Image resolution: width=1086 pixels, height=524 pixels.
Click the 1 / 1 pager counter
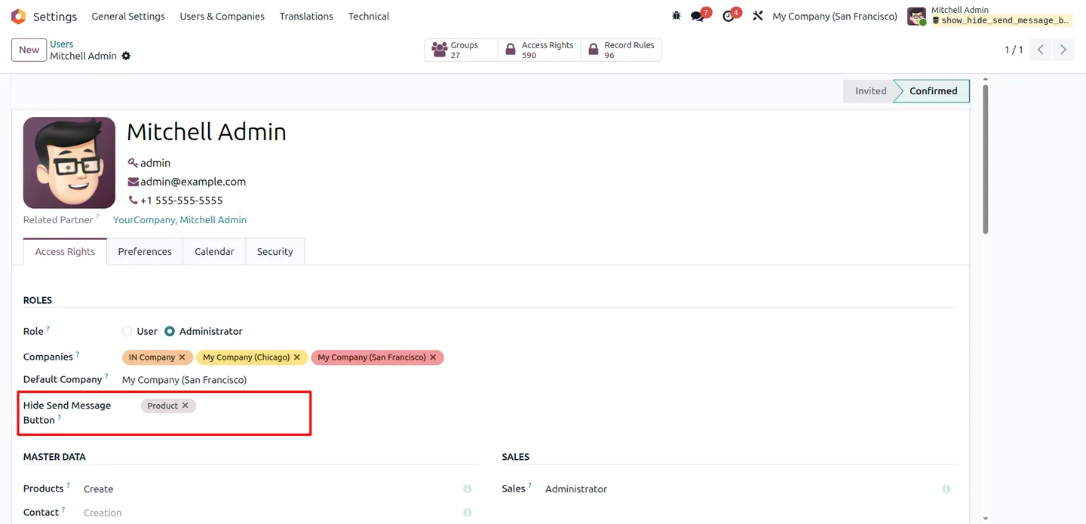1014,50
